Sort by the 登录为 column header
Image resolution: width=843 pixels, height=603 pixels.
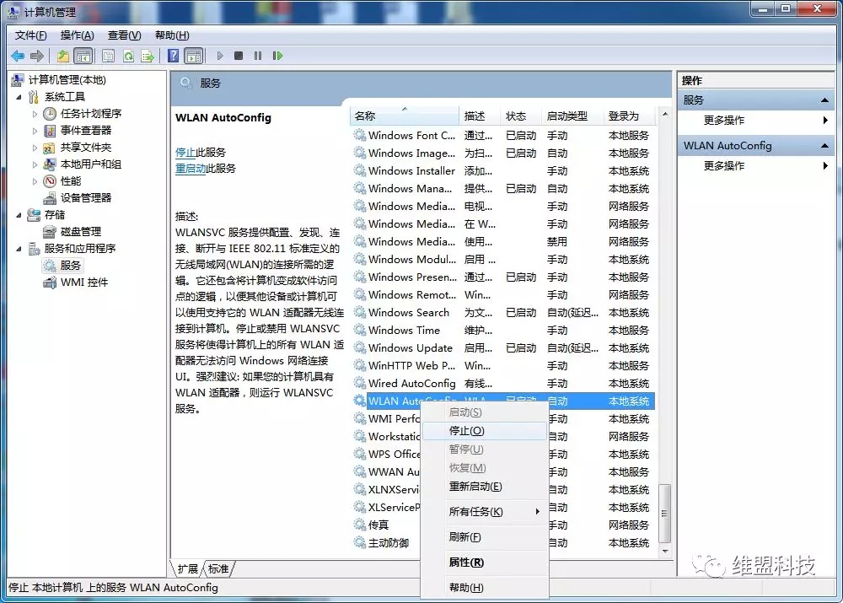[629, 116]
